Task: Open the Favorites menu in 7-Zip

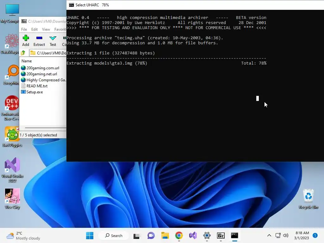Action: point(60,29)
